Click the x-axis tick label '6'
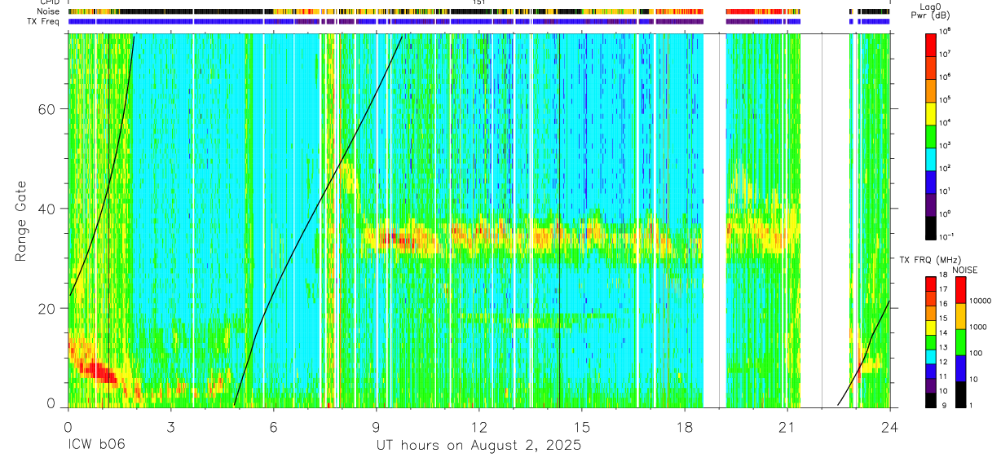This screenshot has height=462, width=1001. (x=273, y=427)
